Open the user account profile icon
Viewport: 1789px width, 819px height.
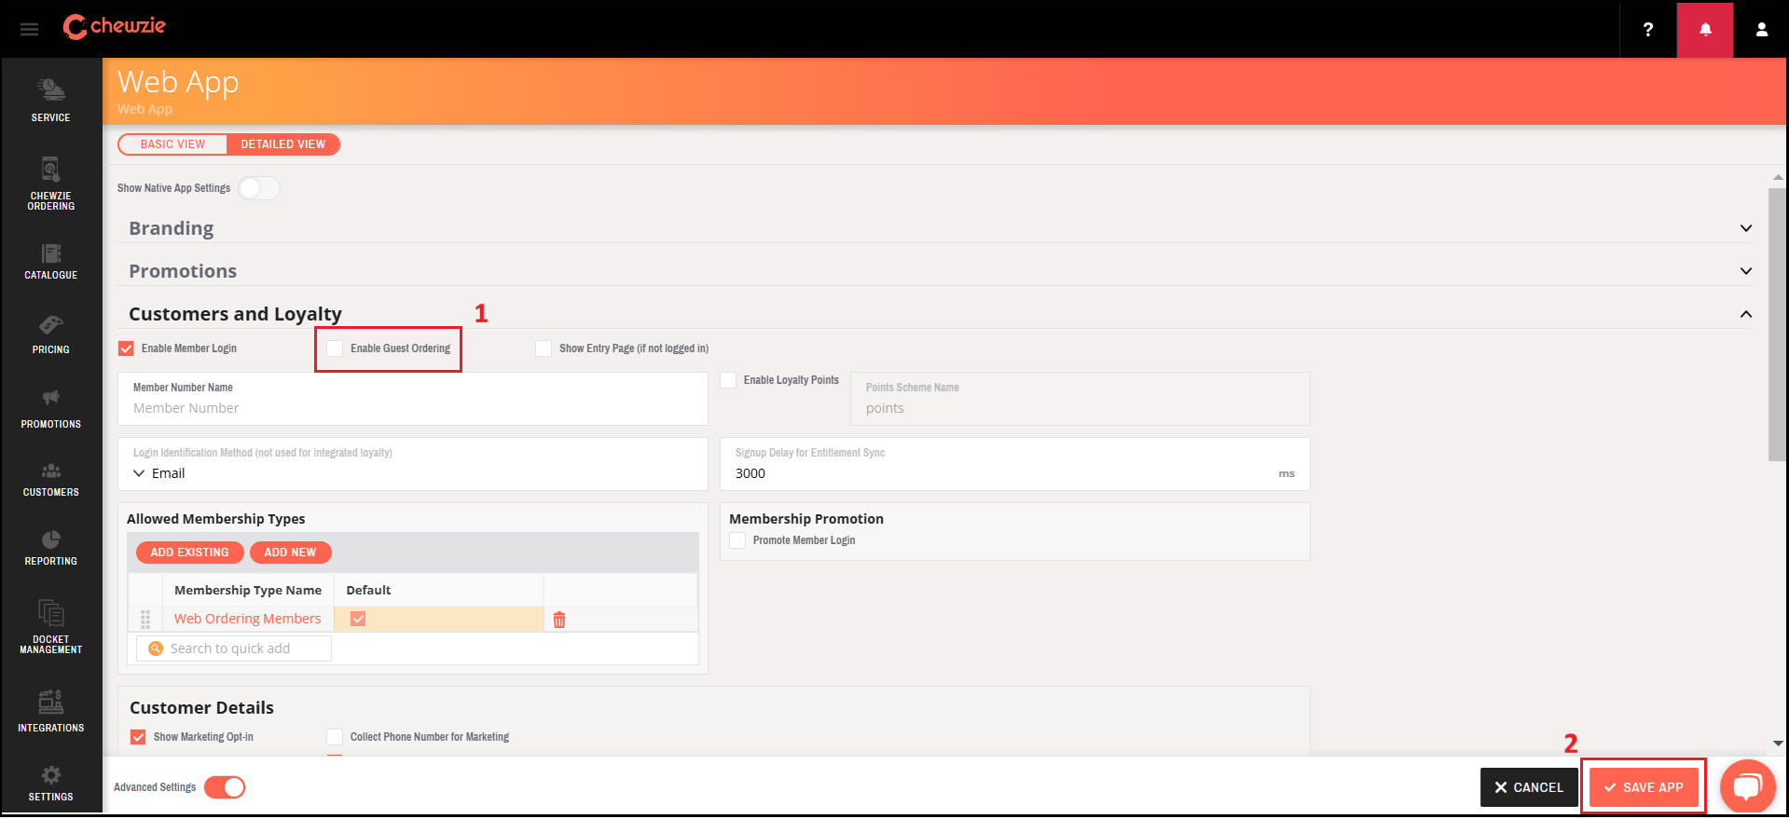1762,30
